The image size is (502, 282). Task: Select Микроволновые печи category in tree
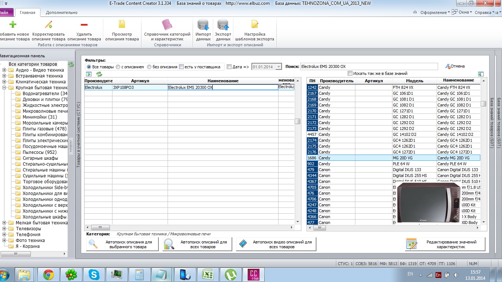tap(45, 111)
